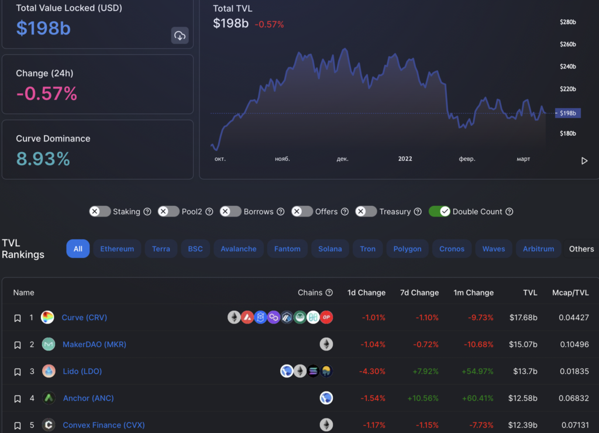Select the Arbitrum icon in Curve's chain list

(286, 317)
